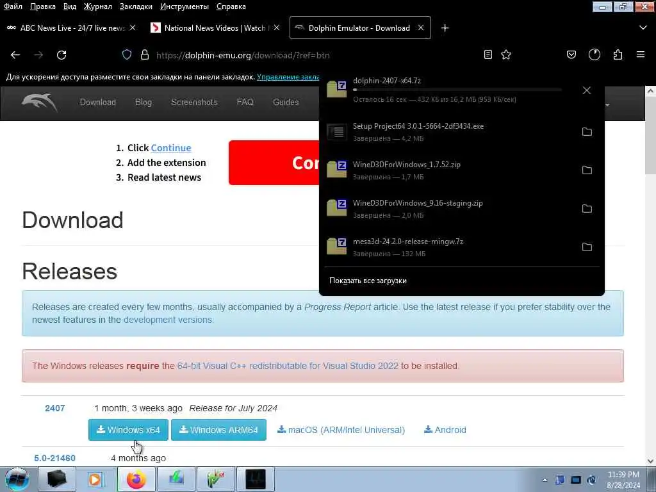Screen dimensions: 656x492
Task: Open the Firefox hamburger menu
Action: (641, 55)
